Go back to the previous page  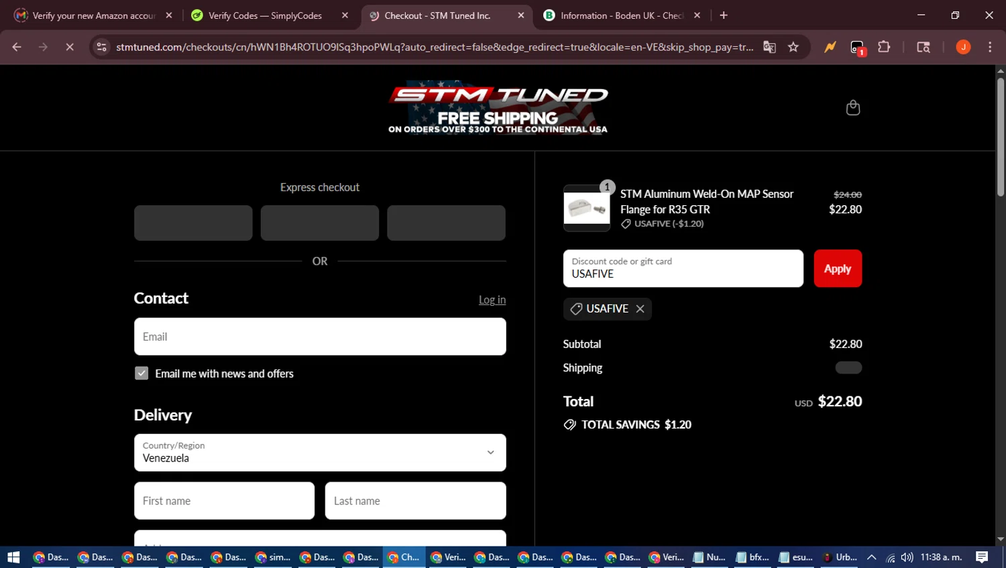[17, 47]
